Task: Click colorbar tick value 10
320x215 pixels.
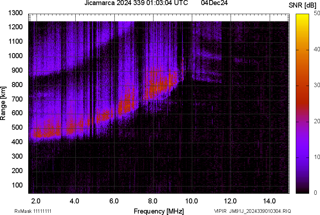Action: [x=317, y=157]
